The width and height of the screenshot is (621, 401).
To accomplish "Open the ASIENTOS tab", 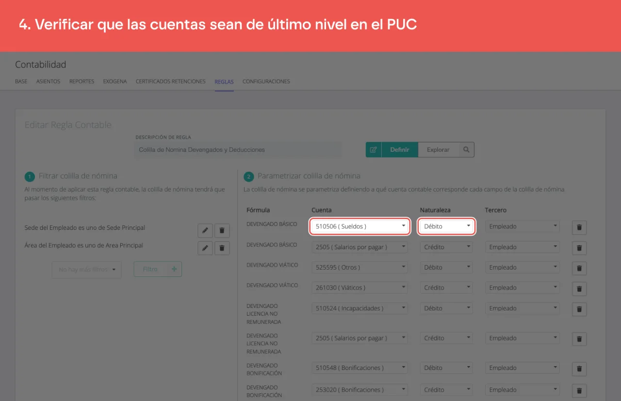I will click(49, 81).
